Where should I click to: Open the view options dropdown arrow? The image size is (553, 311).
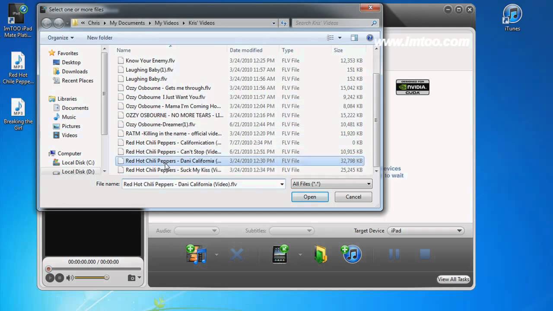tap(340, 38)
